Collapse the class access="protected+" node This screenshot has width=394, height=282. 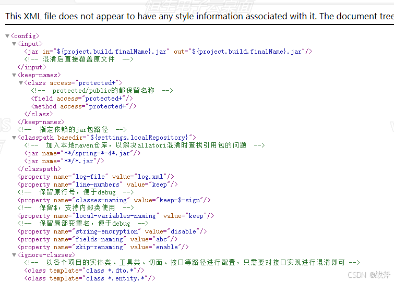(21, 83)
